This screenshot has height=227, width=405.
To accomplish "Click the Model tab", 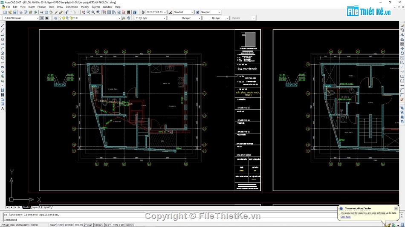I will pyautogui.click(x=26, y=207).
